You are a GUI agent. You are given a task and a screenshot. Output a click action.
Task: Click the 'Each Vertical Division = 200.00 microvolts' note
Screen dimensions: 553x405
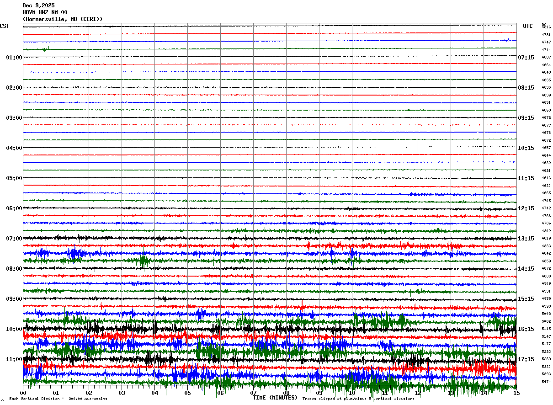point(58,399)
